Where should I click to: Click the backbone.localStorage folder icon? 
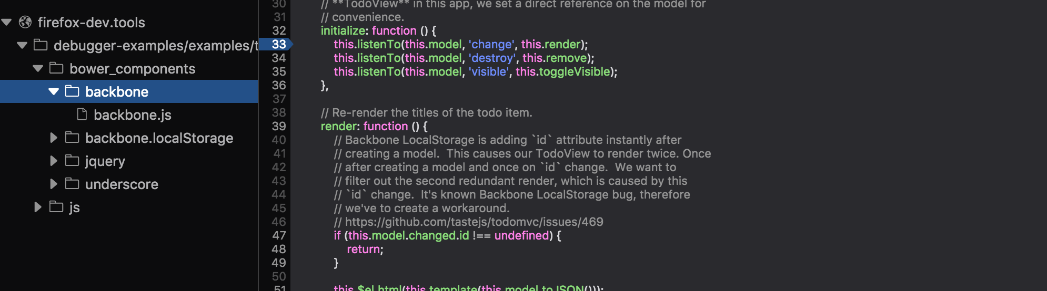click(x=72, y=138)
